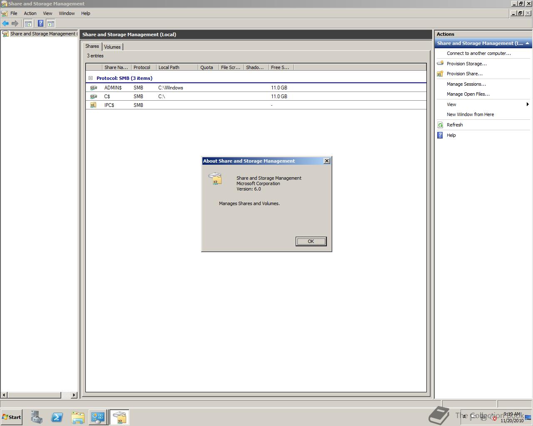Open Server Manager from the taskbar
Viewport: 533px width, 426px height.
point(37,417)
